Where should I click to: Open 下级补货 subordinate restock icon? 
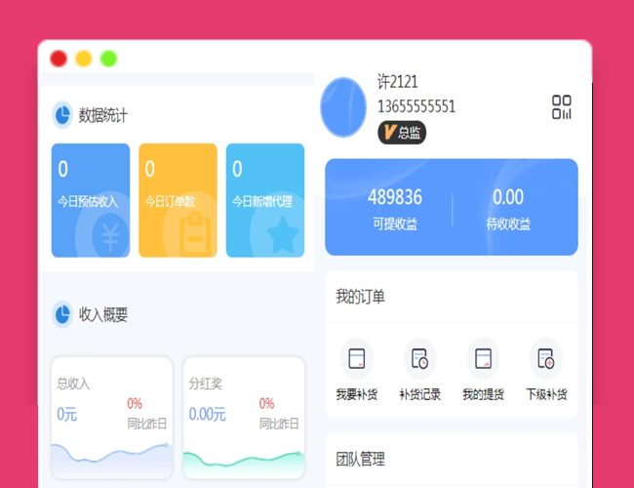click(x=546, y=358)
